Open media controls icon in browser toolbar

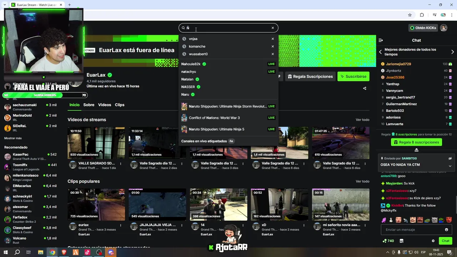(x=435, y=15)
